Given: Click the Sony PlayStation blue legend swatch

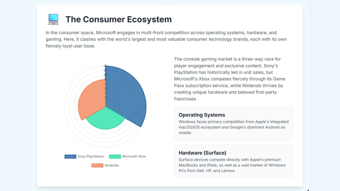Looking at the screenshot, I should 70,157.
